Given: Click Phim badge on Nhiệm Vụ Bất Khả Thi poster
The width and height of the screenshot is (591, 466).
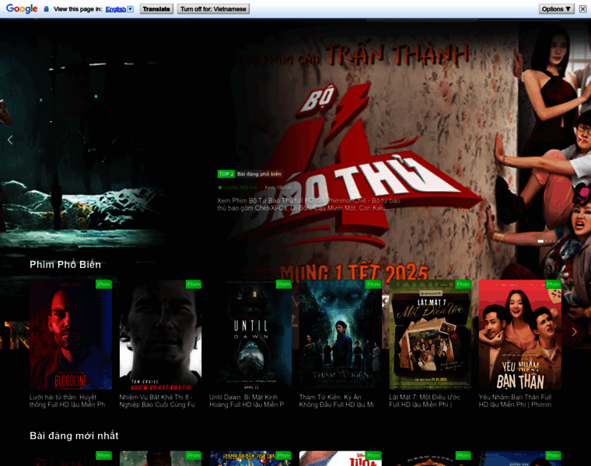Looking at the screenshot, I should click(x=194, y=284).
